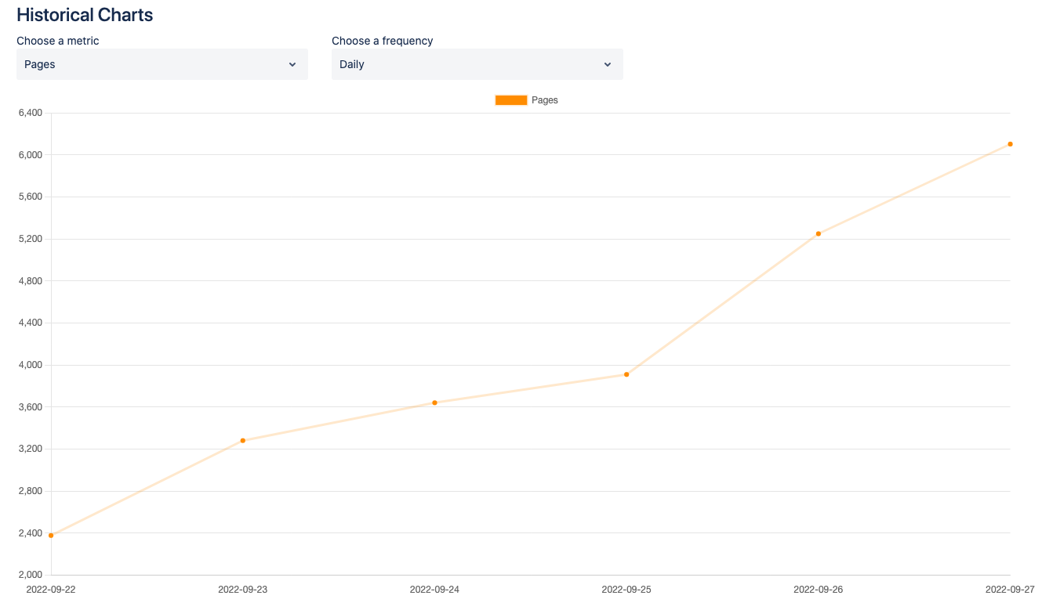Click the 2022-09-26 data point dot

tap(819, 233)
